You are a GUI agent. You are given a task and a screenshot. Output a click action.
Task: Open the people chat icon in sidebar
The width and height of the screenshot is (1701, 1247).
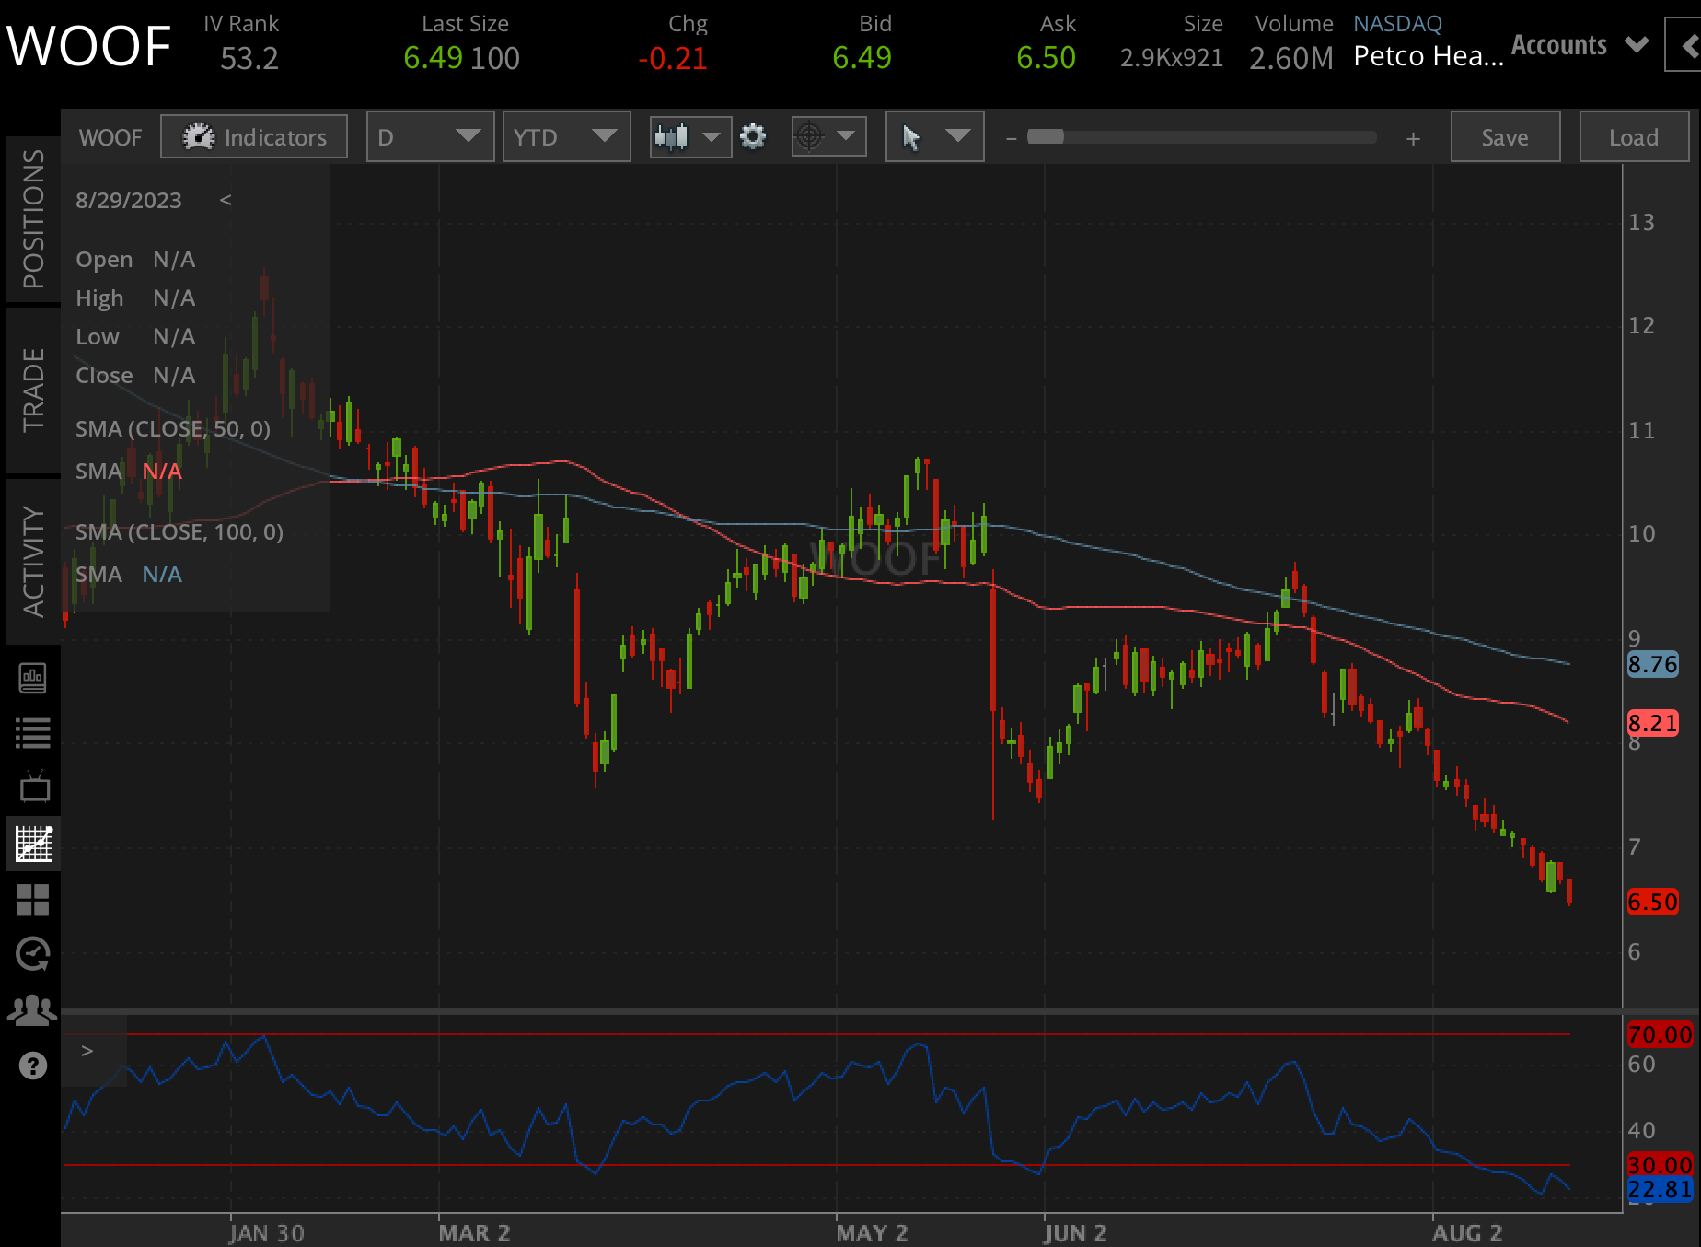click(32, 1010)
